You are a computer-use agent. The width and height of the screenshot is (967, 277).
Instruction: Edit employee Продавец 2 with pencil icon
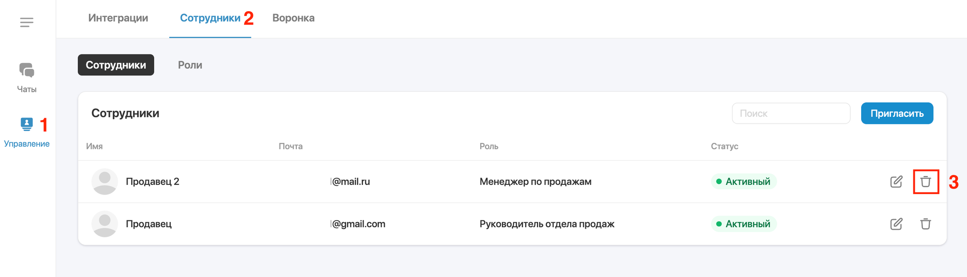(x=896, y=181)
